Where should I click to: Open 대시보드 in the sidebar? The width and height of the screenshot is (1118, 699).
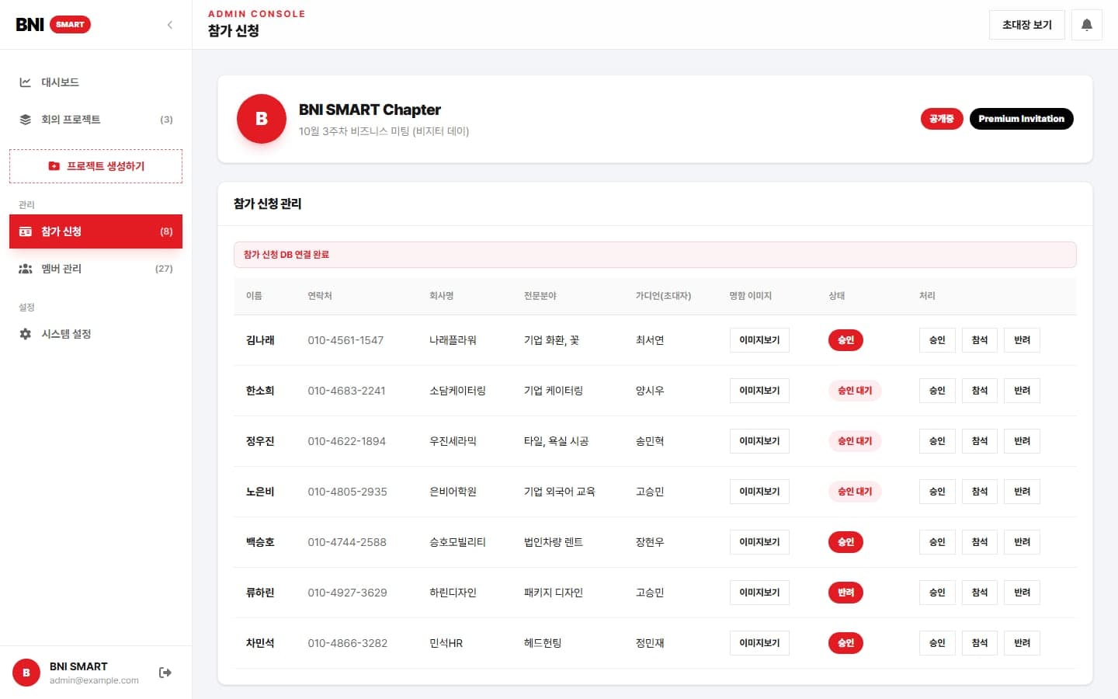96,82
